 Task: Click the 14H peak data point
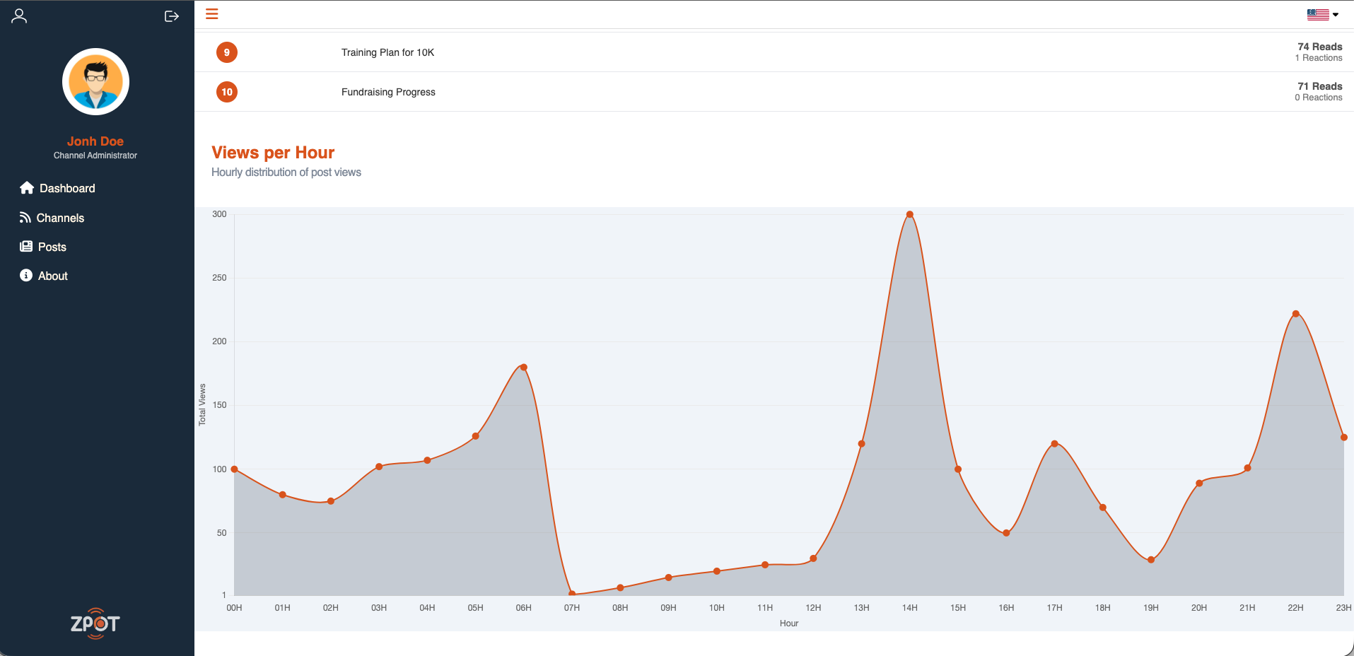point(909,214)
